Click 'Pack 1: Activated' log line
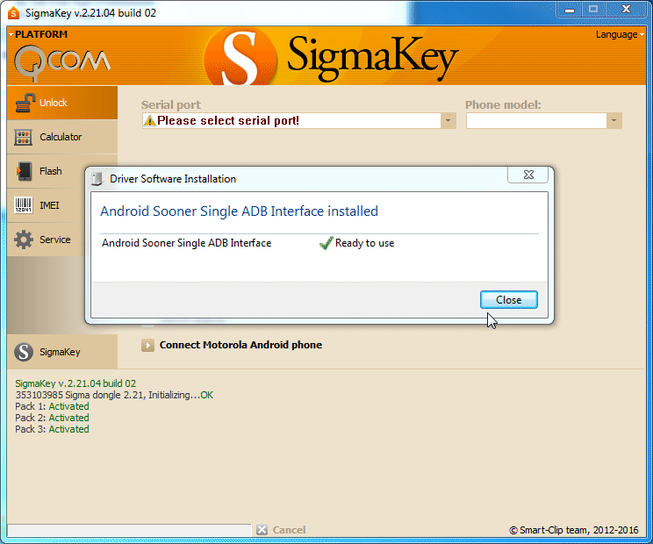 pos(52,406)
